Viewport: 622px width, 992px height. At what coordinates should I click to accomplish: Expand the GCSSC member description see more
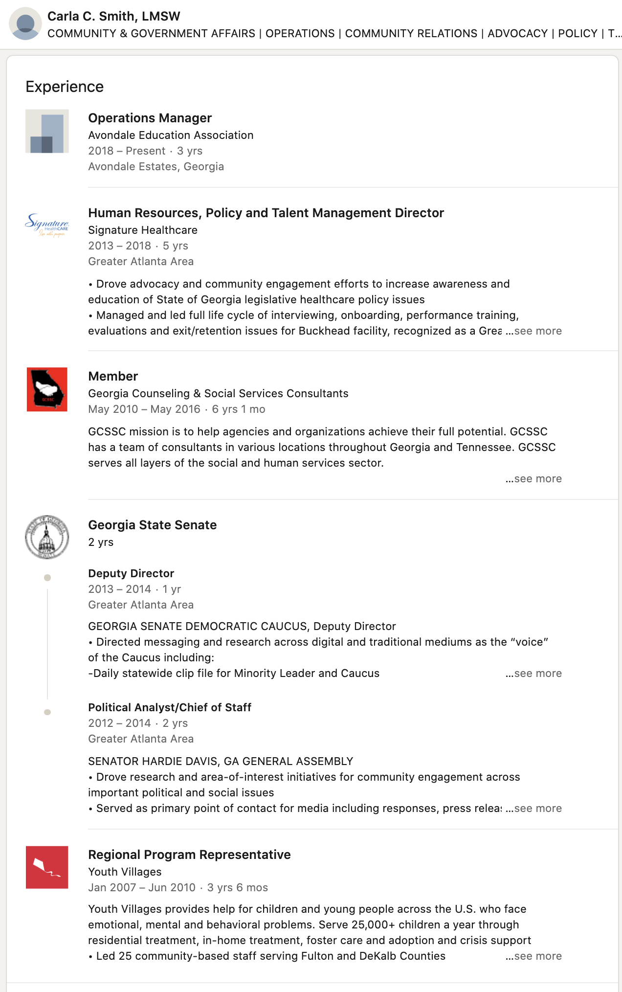tap(533, 479)
